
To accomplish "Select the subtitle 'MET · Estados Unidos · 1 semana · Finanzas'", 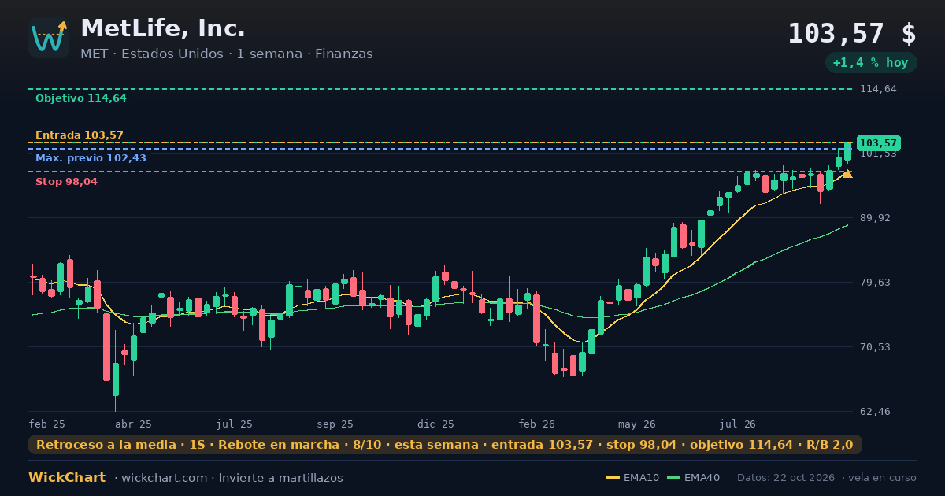I will [227, 54].
